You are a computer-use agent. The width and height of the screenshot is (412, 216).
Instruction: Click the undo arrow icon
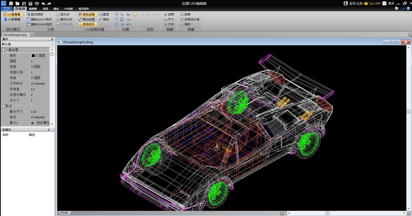coord(43,3)
